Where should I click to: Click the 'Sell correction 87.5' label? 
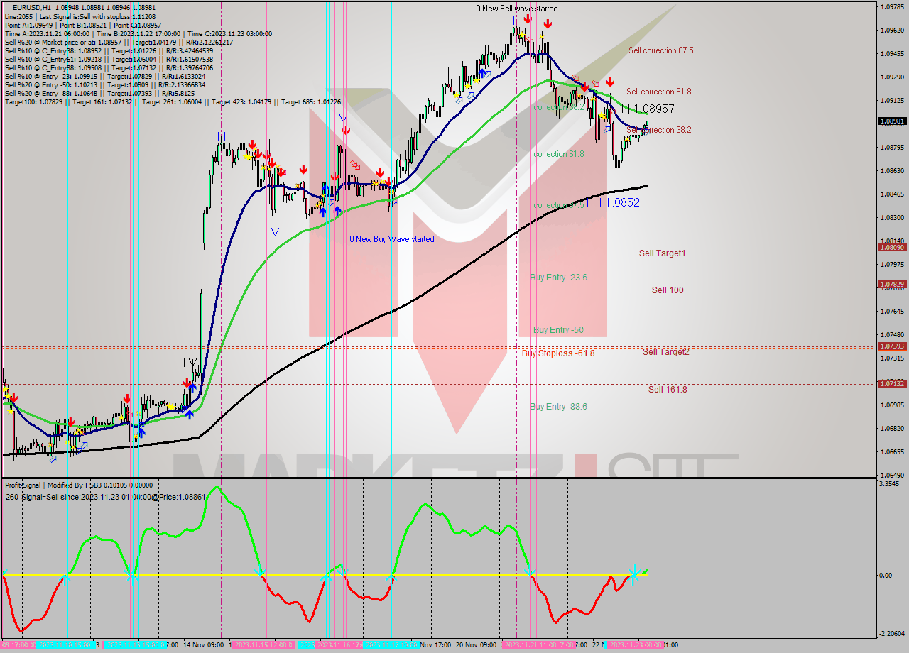(x=660, y=50)
